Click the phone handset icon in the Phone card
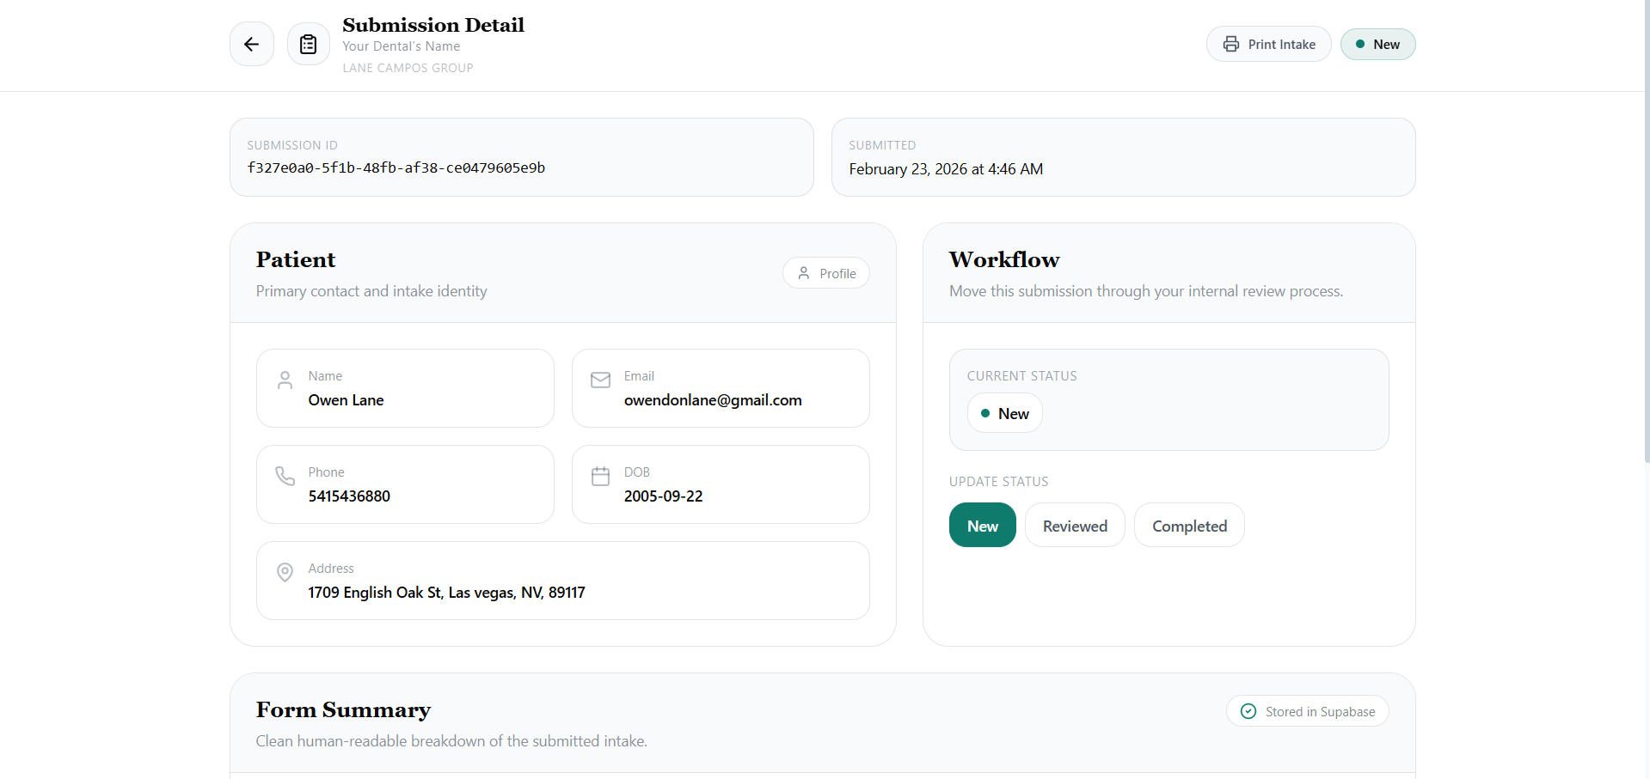The image size is (1650, 779). (285, 476)
